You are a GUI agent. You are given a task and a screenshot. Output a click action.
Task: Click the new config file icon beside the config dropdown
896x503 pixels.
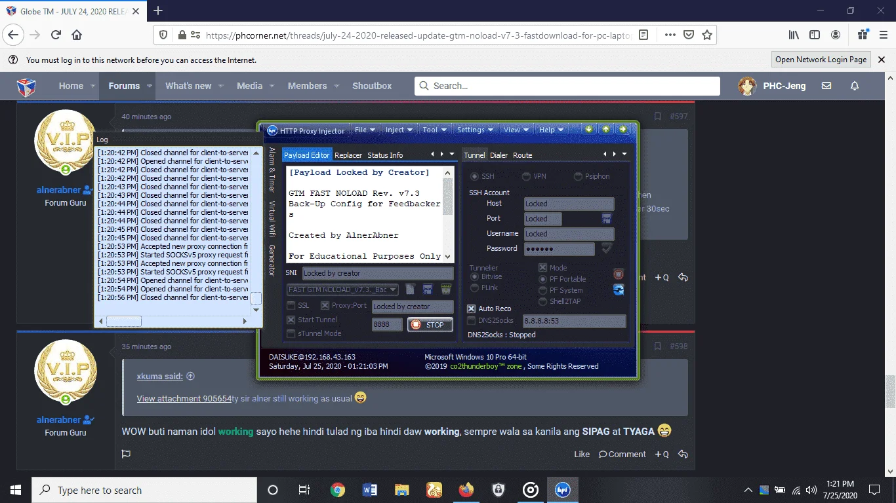411,289
